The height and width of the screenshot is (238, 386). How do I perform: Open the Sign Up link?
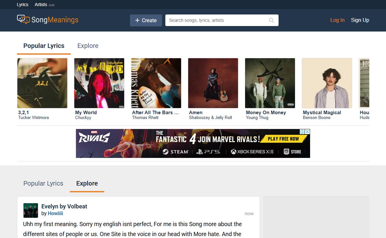pyautogui.click(x=360, y=20)
